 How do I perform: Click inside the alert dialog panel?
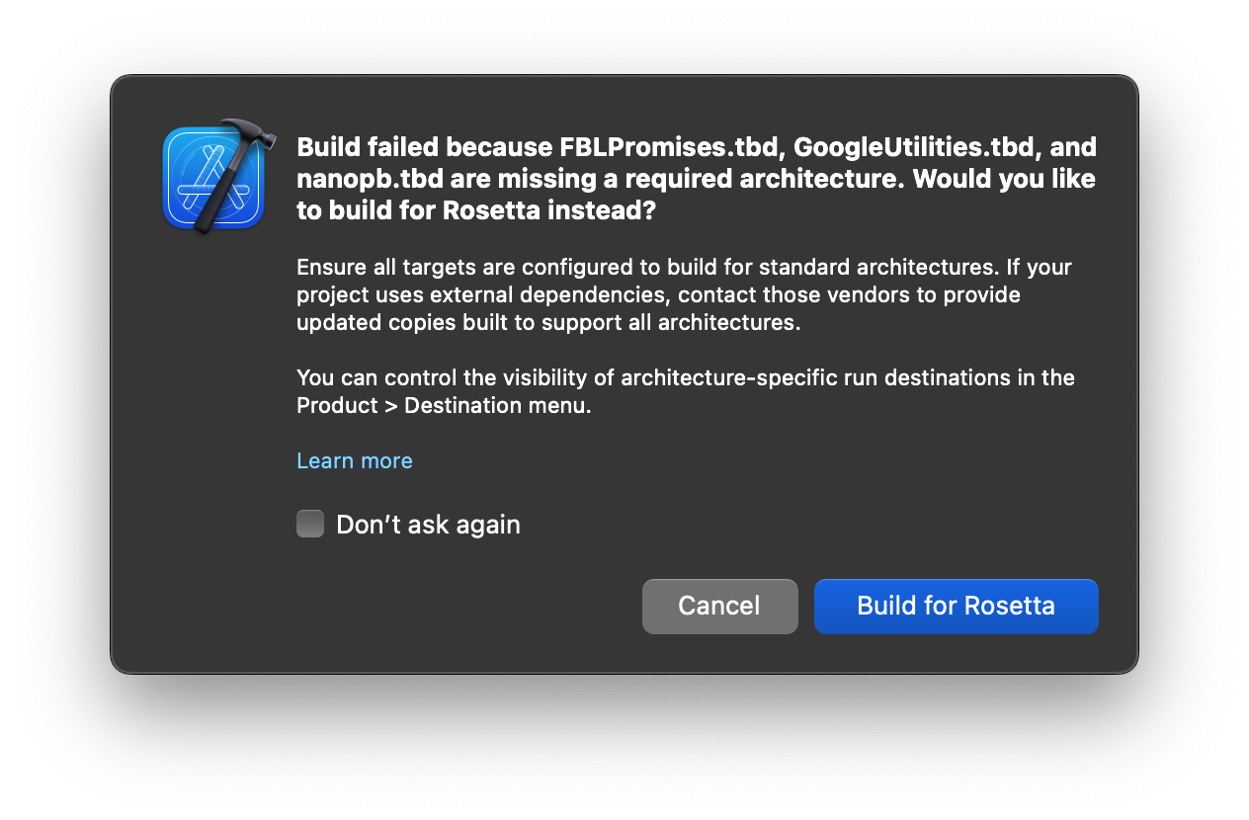click(624, 375)
